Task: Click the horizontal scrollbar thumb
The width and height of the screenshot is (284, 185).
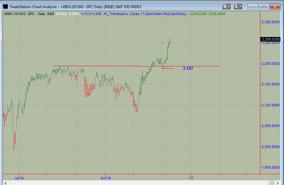Action: click(x=272, y=183)
